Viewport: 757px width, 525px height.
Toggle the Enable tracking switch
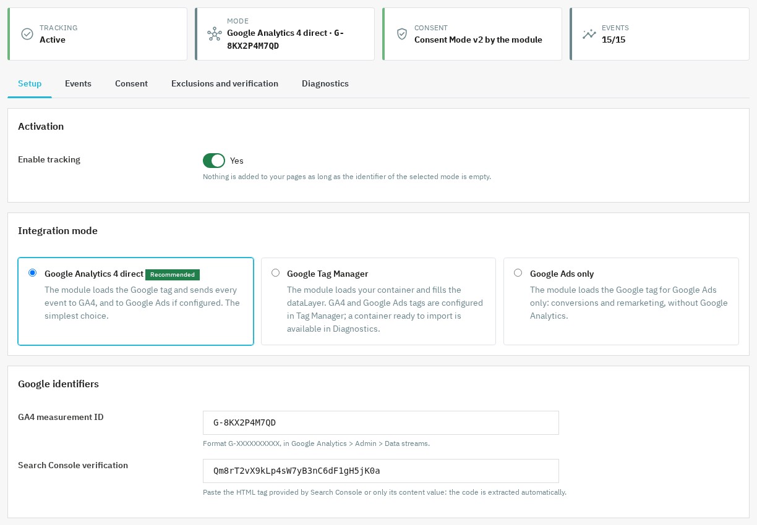(214, 161)
